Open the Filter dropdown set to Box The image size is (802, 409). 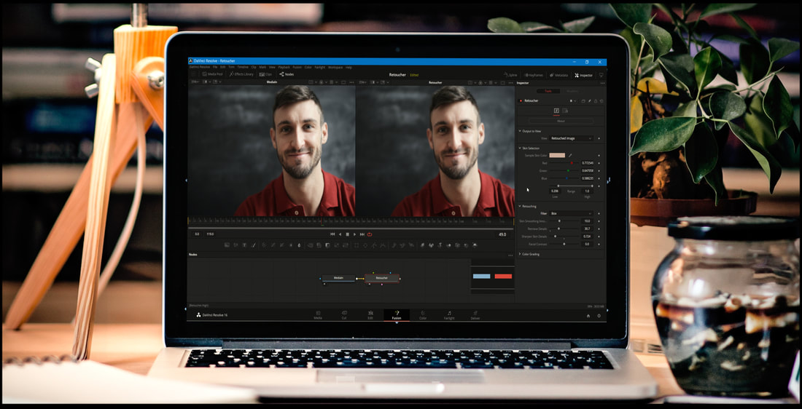point(571,213)
